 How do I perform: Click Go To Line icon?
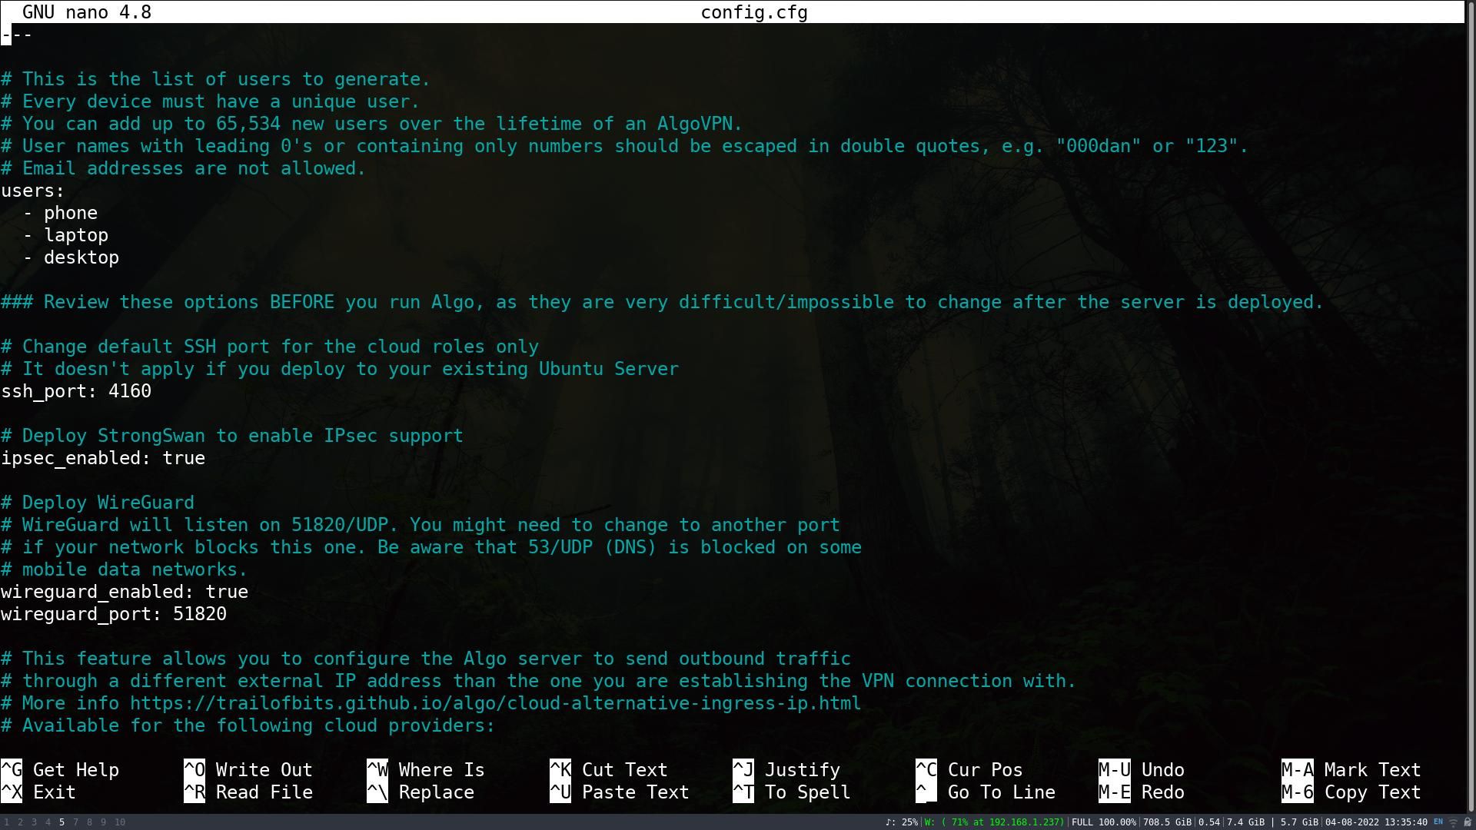pyautogui.click(x=926, y=792)
